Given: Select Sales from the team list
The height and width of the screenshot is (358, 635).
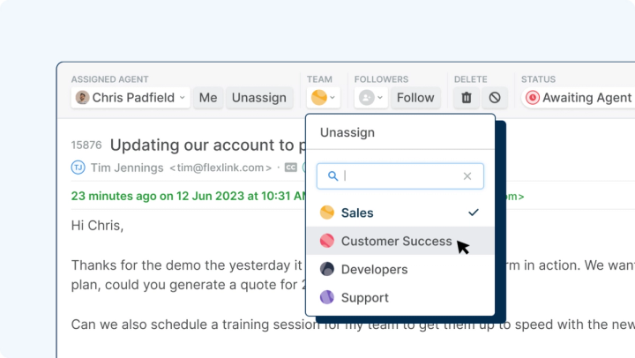Looking at the screenshot, I should 357,213.
